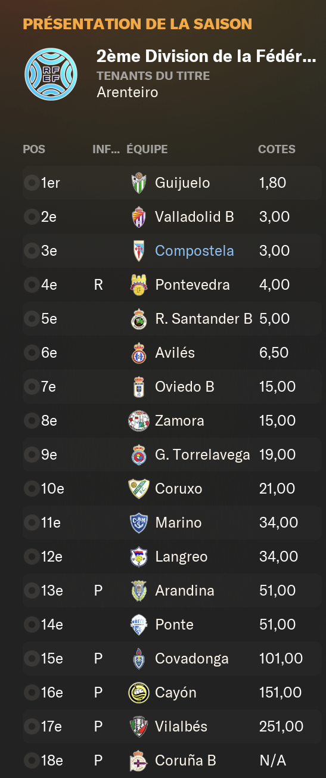Click the RFEF competition logo

51,74
